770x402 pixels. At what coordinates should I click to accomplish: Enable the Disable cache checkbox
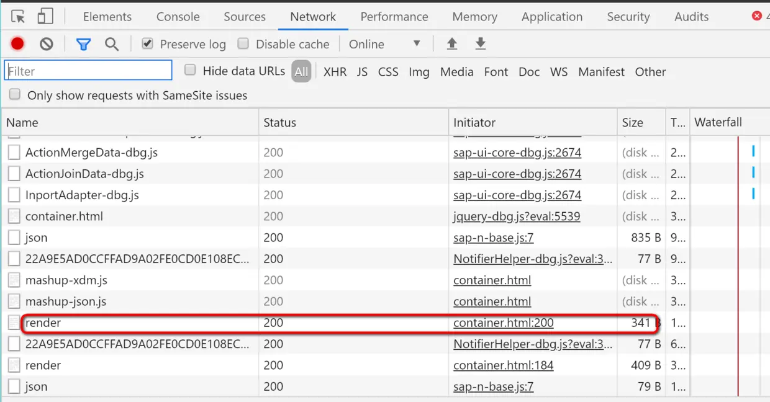pos(243,43)
